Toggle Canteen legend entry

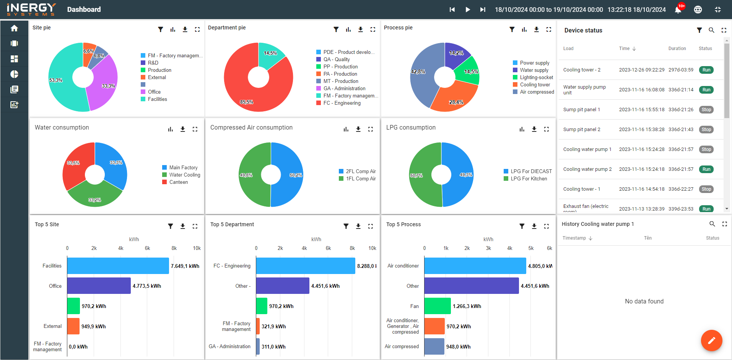coord(175,182)
